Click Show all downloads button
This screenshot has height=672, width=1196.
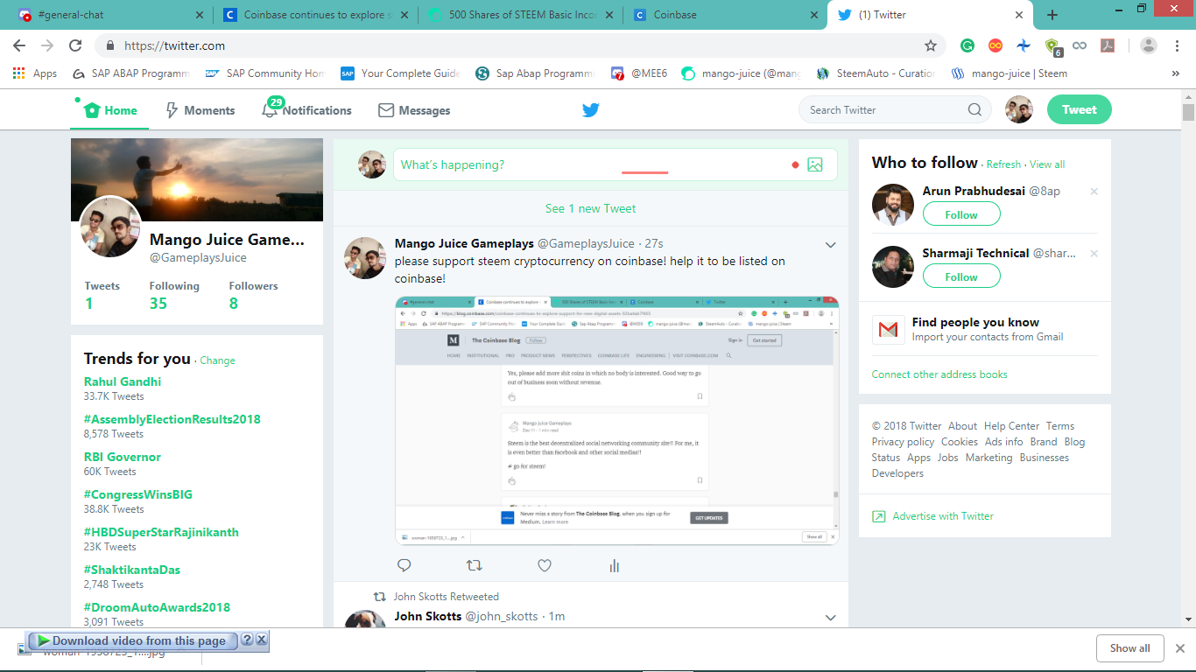[x=1129, y=648]
